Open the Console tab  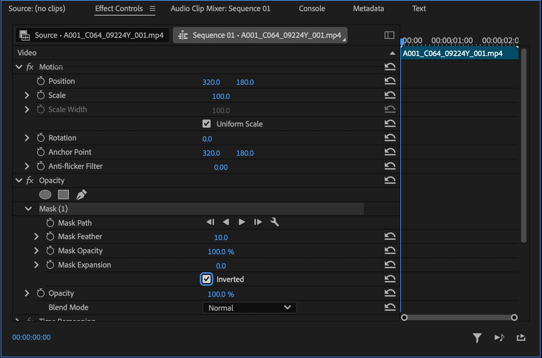pos(312,8)
